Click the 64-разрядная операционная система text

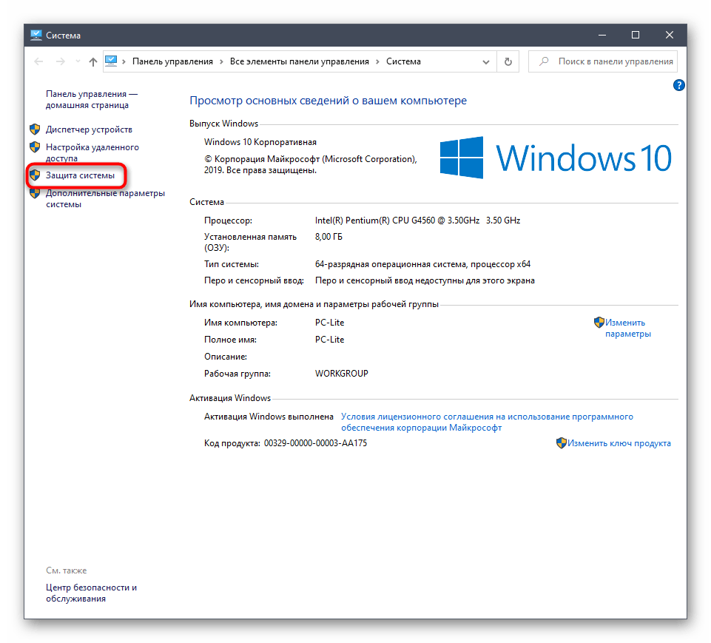tap(422, 264)
